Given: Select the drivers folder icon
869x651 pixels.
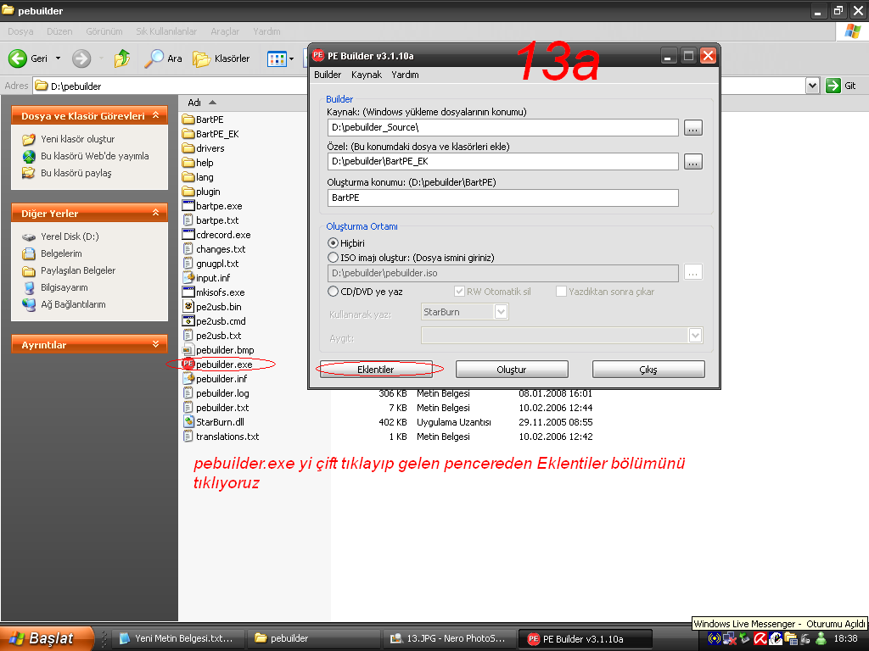Looking at the screenshot, I should coord(188,147).
